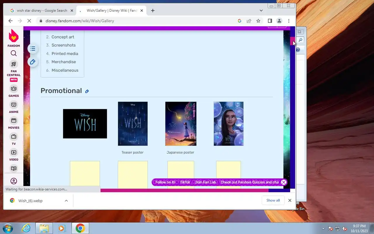Expand Wish_(6).webp download options
The width and height of the screenshot is (374, 234).
point(66,201)
